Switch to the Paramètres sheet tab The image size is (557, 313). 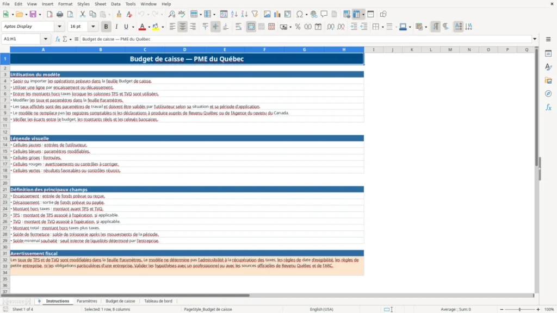coord(86,301)
